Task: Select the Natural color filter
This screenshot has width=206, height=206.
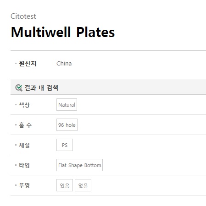Action: [67, 105]
